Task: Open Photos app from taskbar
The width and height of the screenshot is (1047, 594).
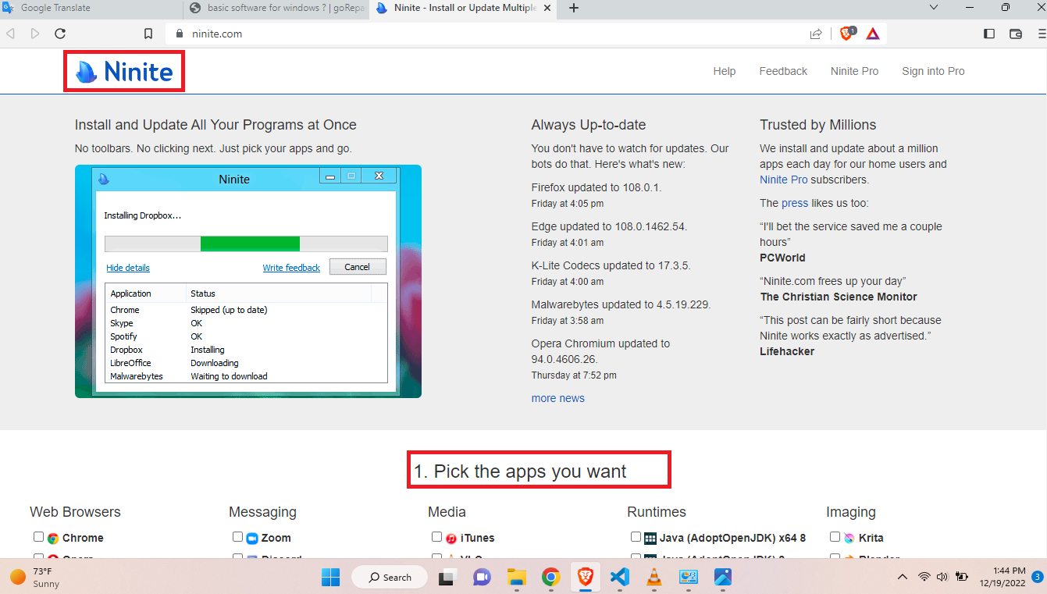Action: pyautogui.click(x=723, y=578)
